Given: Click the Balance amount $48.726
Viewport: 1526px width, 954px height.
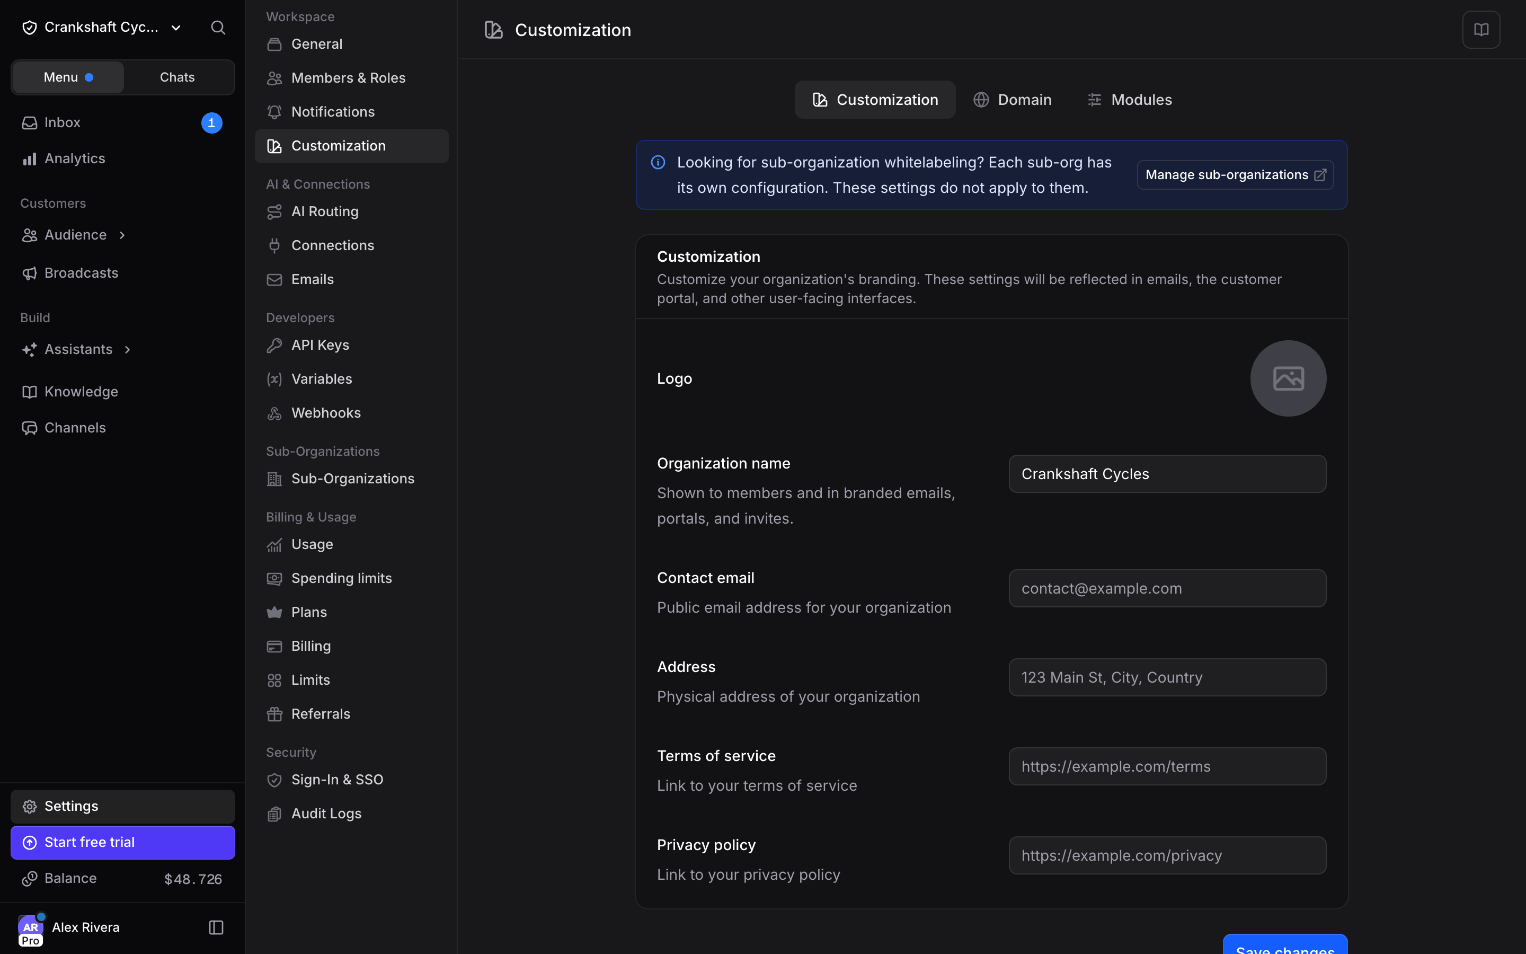Looking at the screenshot, I should click(x=193, y=879).
